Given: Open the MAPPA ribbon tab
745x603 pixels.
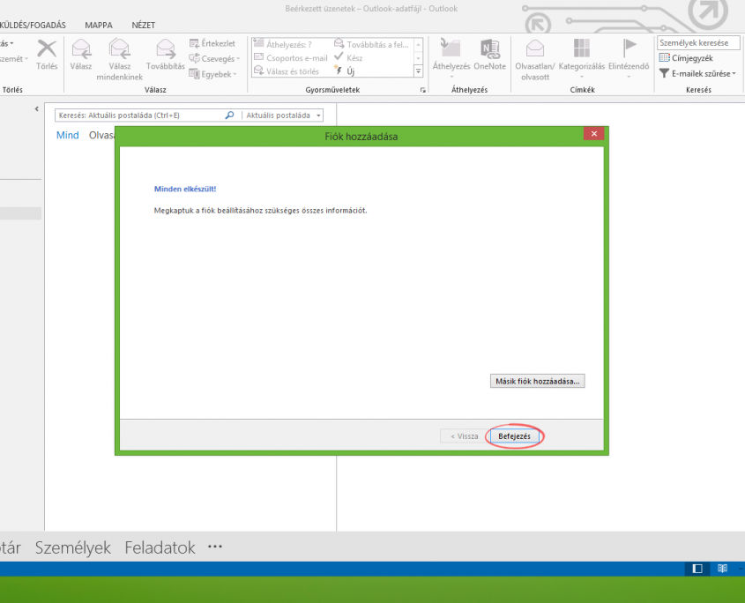Looking at the screenshot, I should (98, 25).
